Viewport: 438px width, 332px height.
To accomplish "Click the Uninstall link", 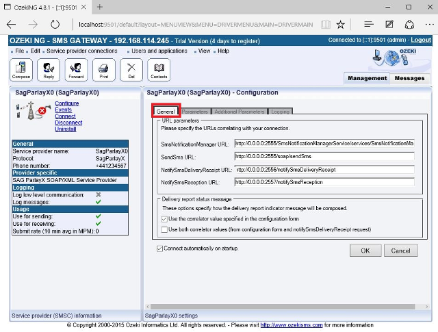I will tap(66, 129).
